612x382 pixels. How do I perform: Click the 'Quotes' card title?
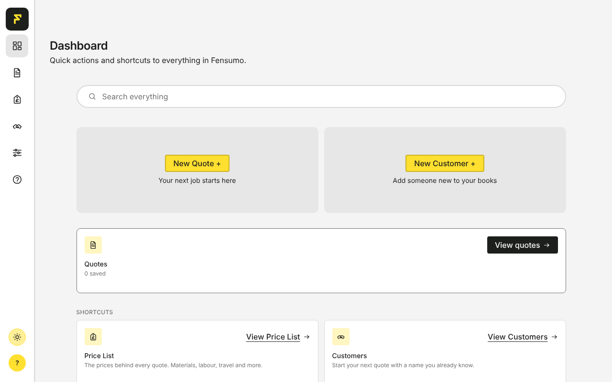point(96,264)
